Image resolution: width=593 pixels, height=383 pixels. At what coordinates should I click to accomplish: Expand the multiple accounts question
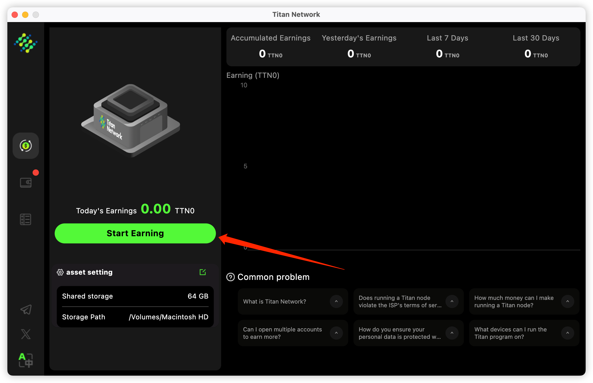(336, 333)
